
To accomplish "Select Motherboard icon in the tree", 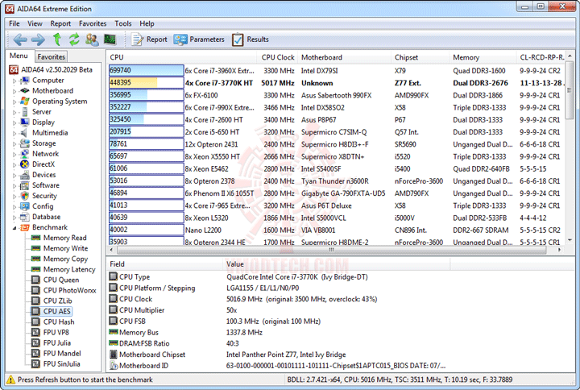I will click(25, 91).
